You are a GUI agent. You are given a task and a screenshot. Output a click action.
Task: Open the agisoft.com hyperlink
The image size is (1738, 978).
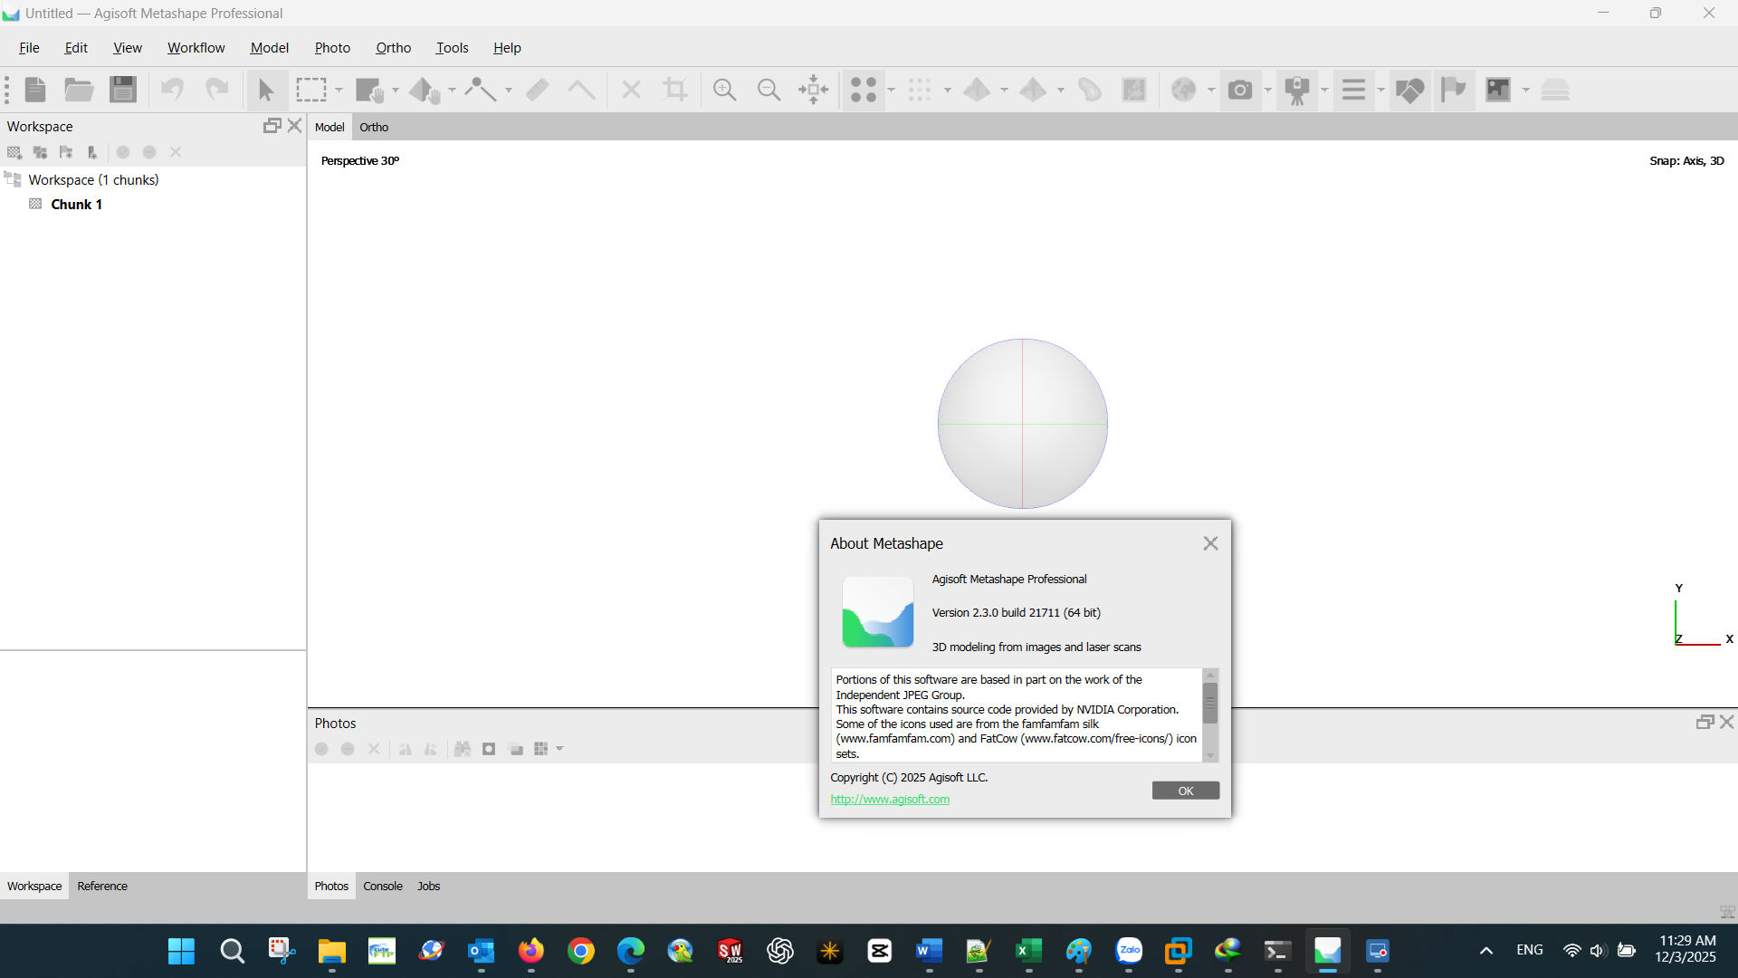pyautogui.click(x=890, y=799)
